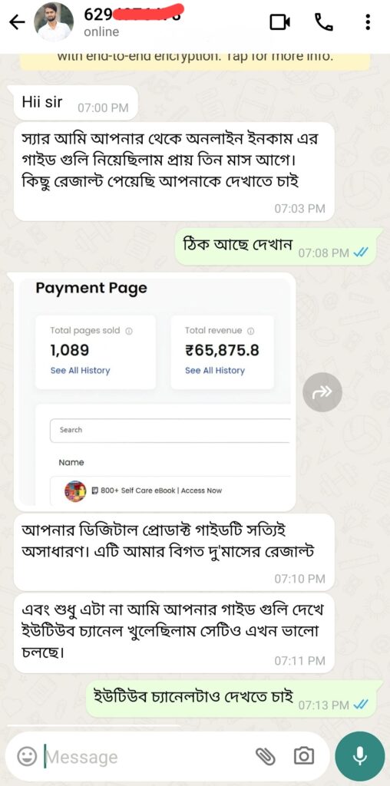Select the 'Hii sir' message bubble
Screen dimensions: 390x786
[76, 103]
